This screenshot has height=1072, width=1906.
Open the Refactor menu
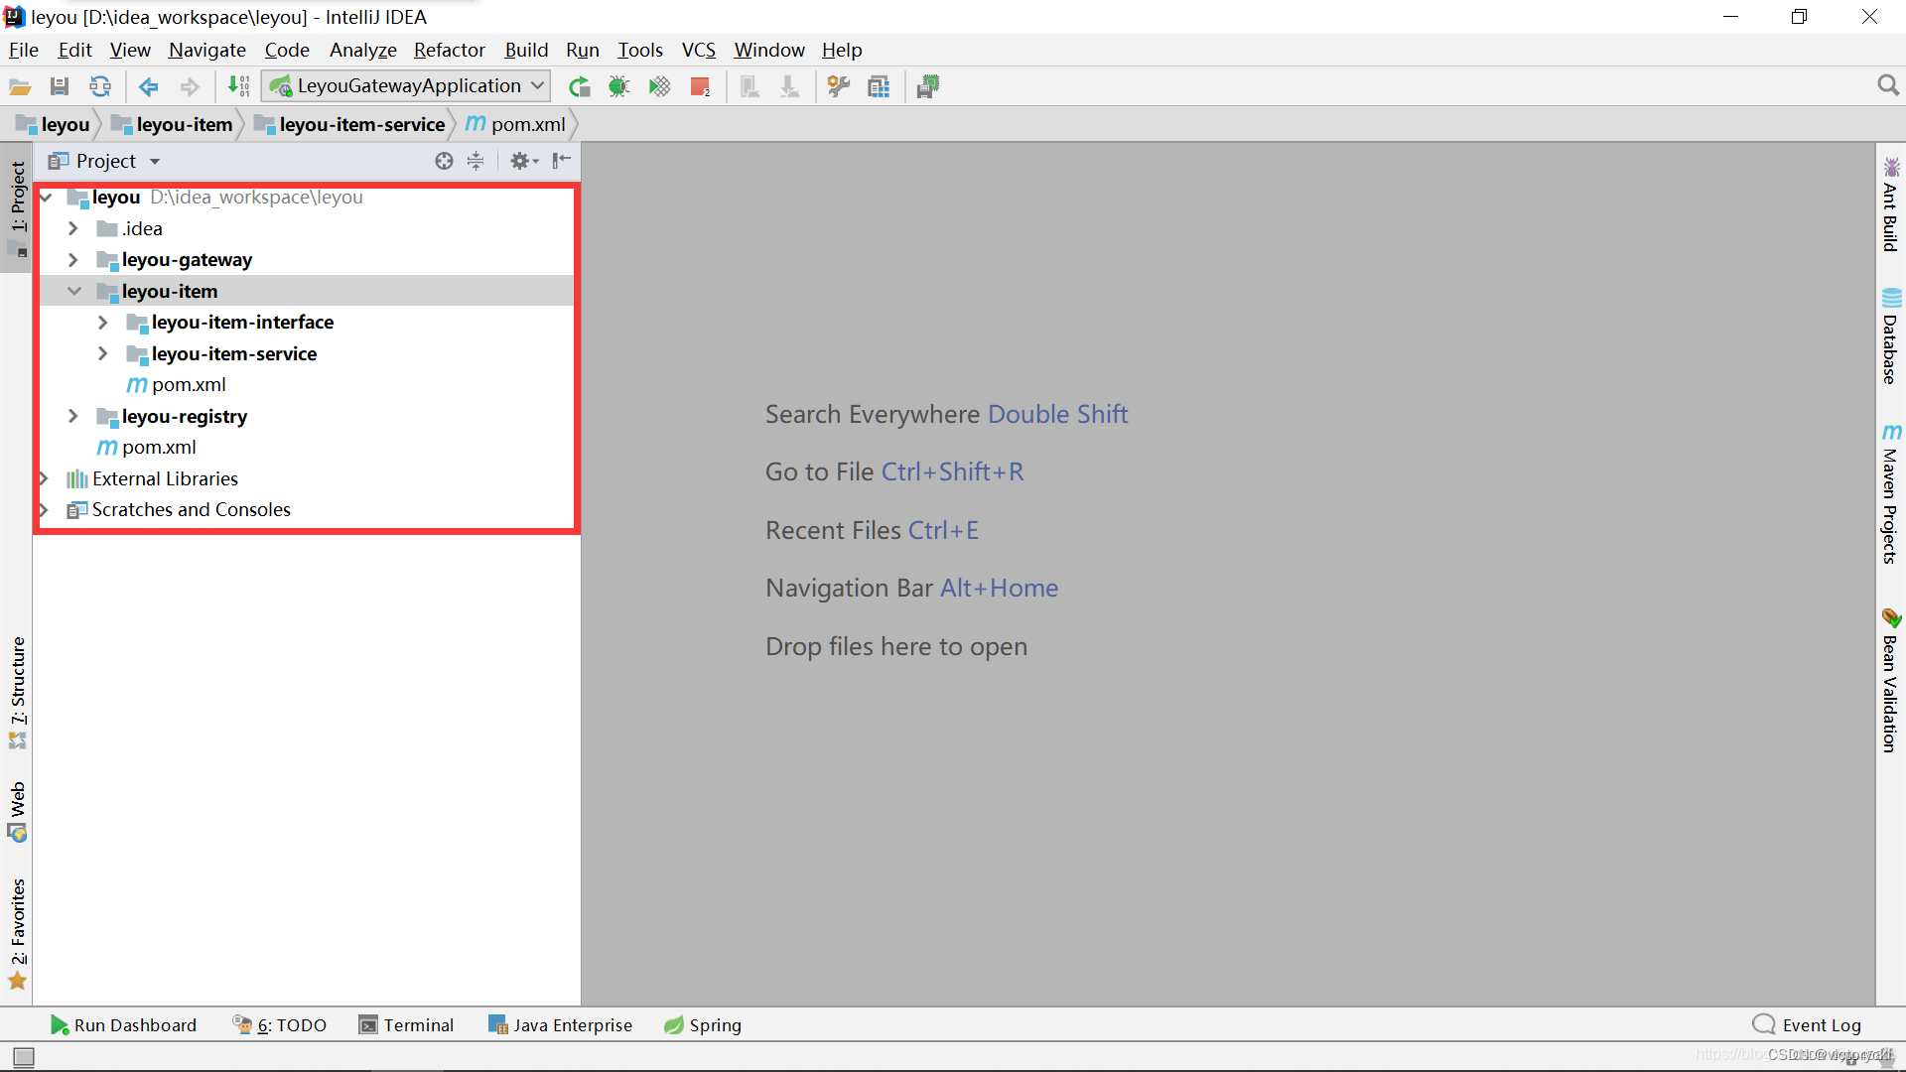(449, 50)
